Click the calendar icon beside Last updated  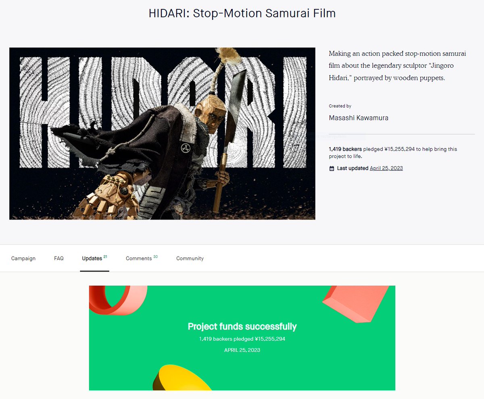pos(332,168)
